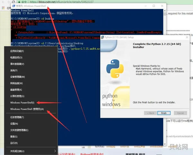Click 'cd C:\Users\Administrator\Desktop' command line
193x155 pixels.
point(62,43)
